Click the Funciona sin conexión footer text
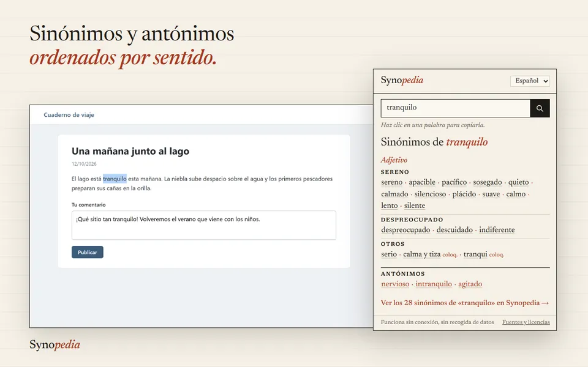The width and height of the screenshot is (588, 367). pos(437,322)
